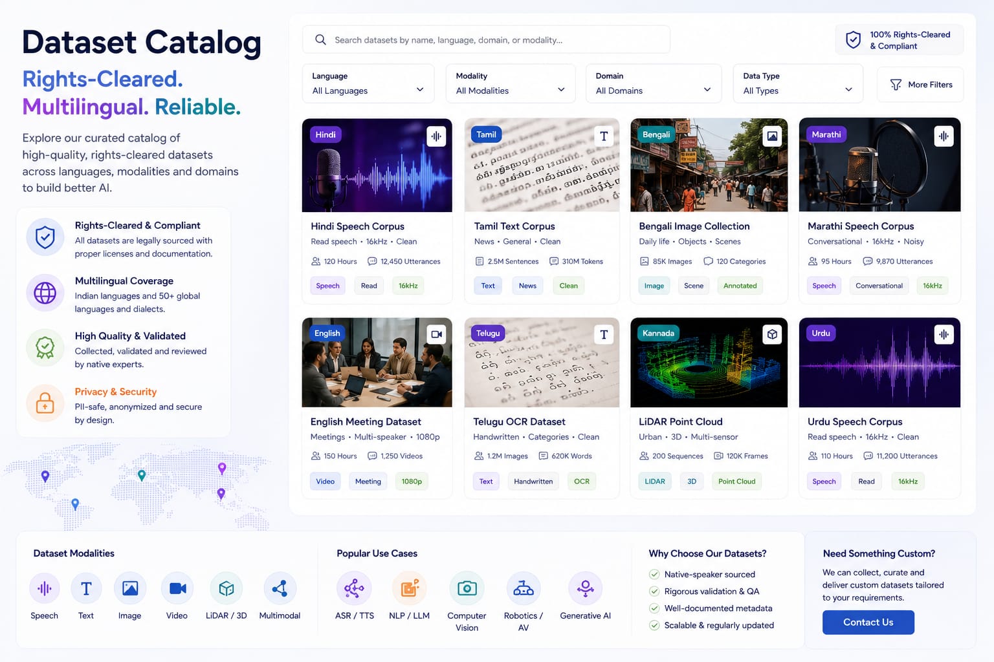
Task: Click the More Filters button
Action: point(920,85)
